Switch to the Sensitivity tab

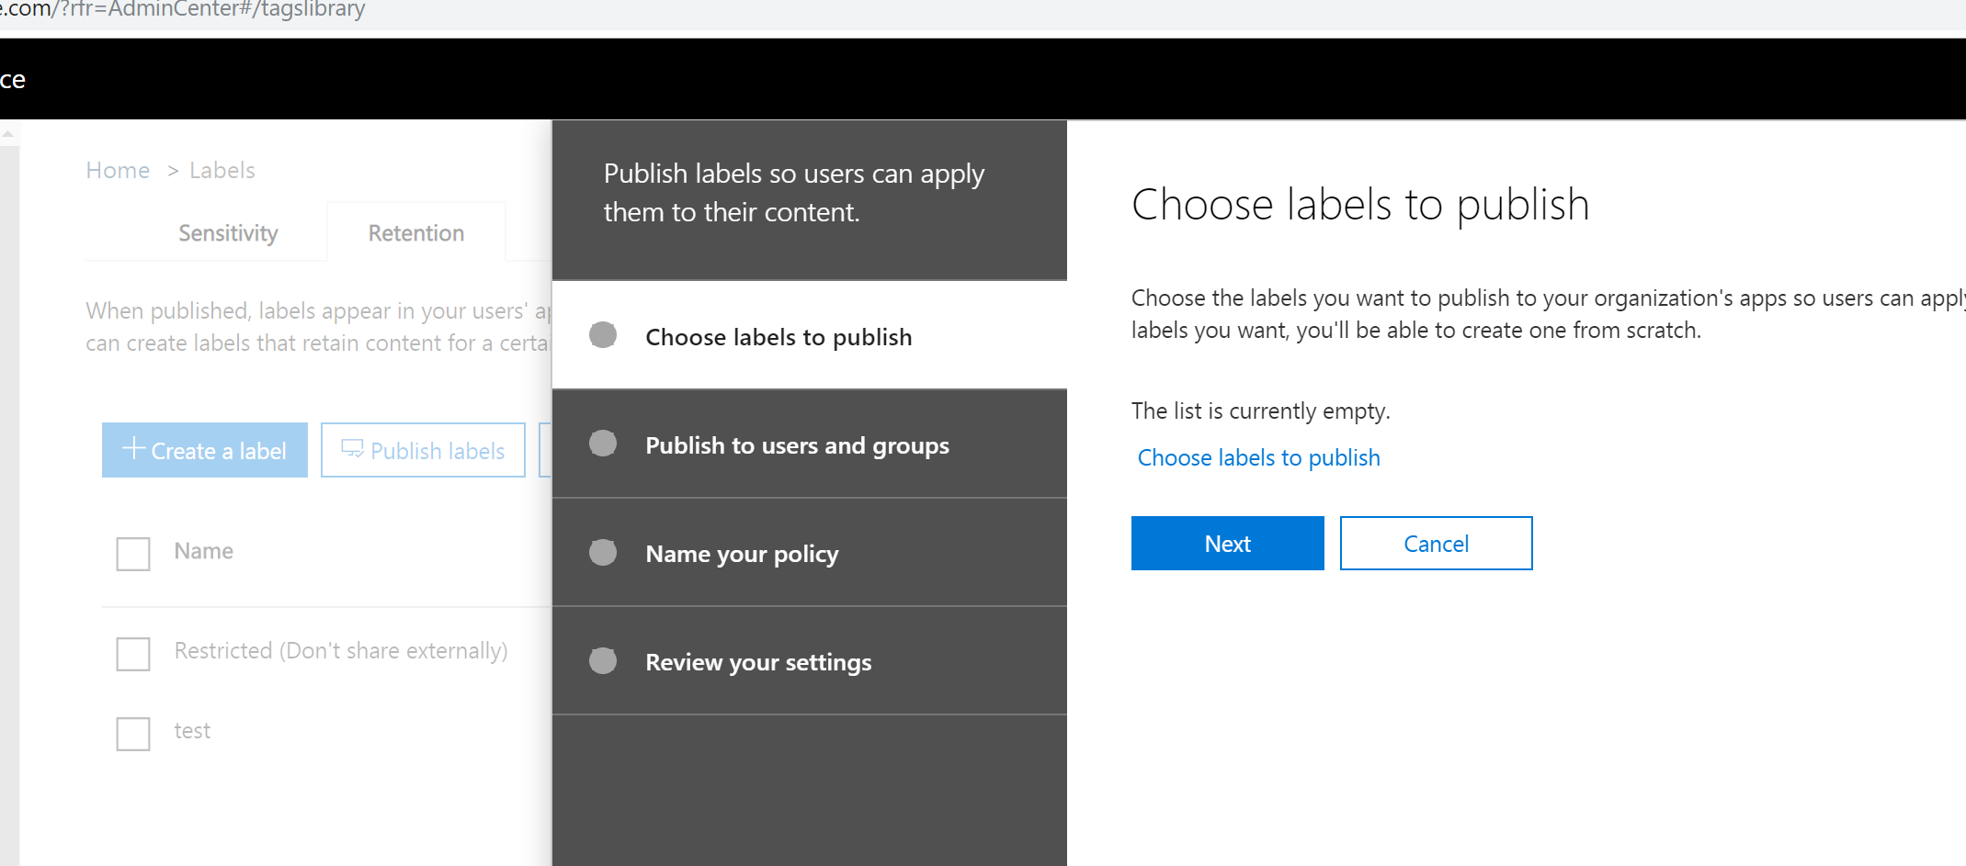tap(228, 233)
